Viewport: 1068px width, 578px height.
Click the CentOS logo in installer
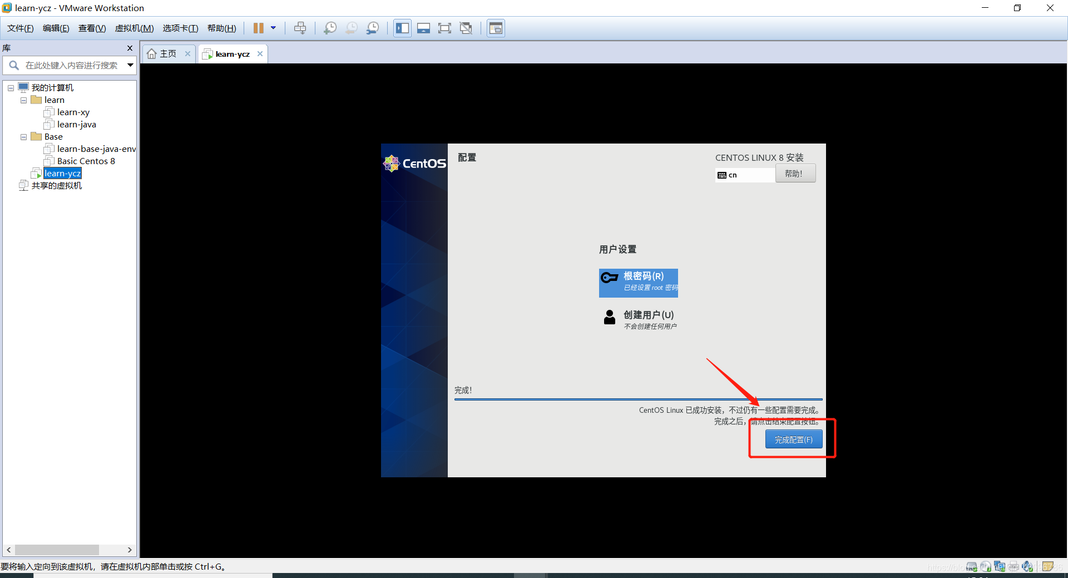[414, 163]
